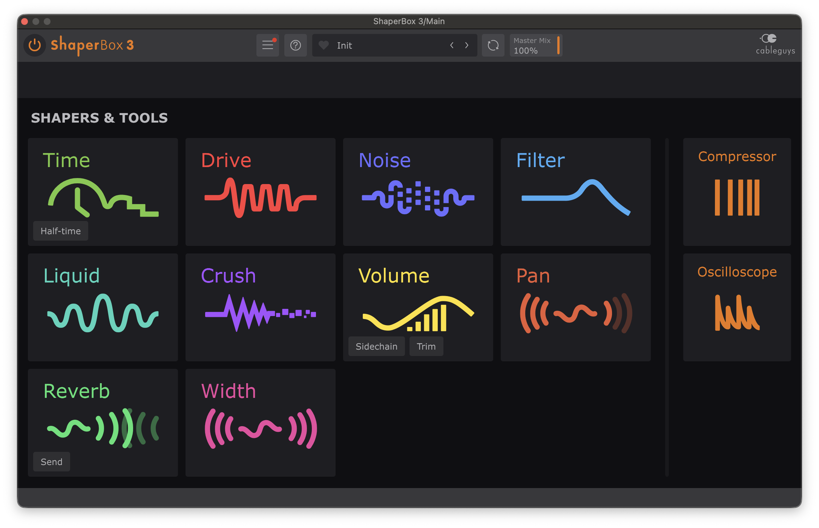
Task: Add the Crush shaper icon
Action: pyautogui.click(x=261, y=313)
